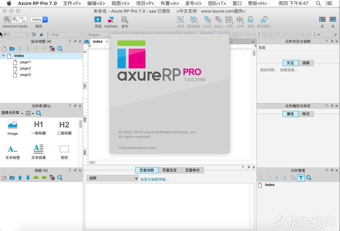Open the 项目 menu

[x=145, y=3]
